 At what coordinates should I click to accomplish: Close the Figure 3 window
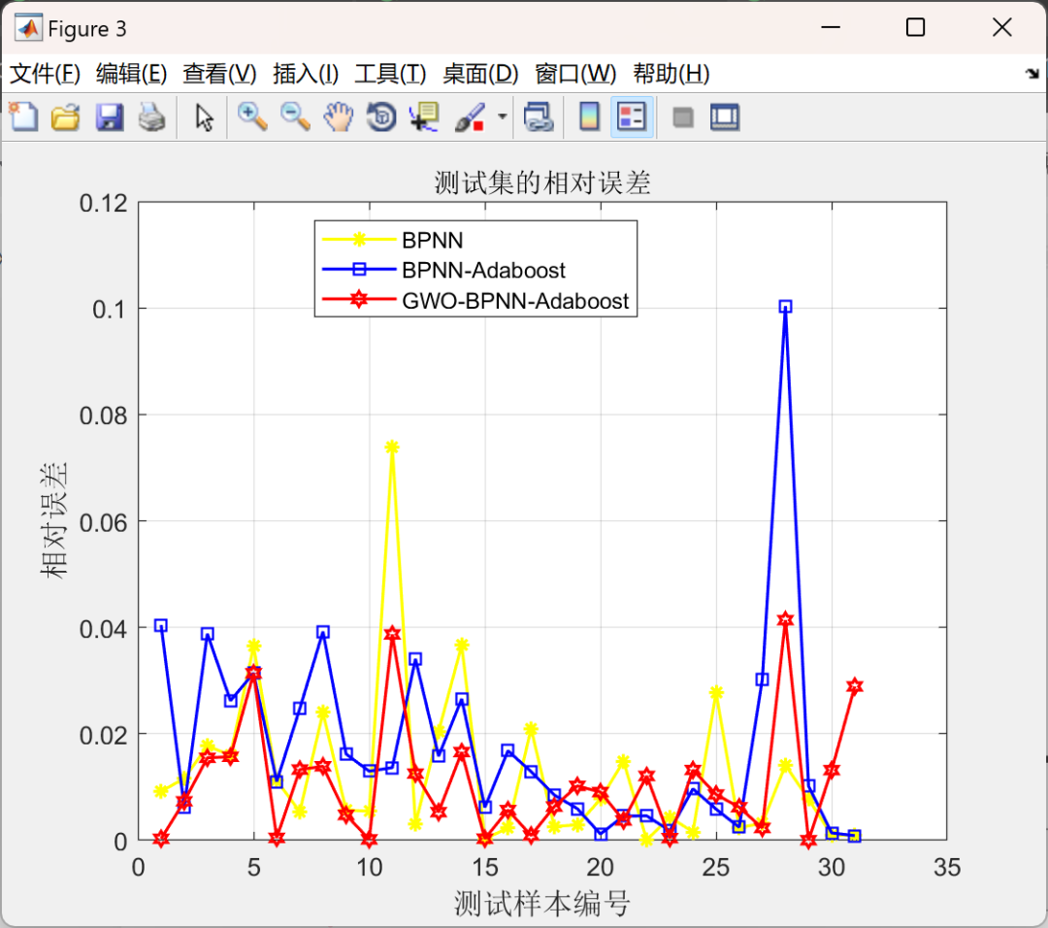pos(1001,27)
